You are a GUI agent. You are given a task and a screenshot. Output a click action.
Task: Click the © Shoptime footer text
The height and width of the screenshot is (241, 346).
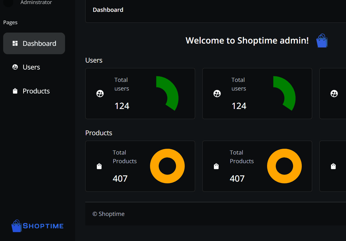(x=109, y=214)
